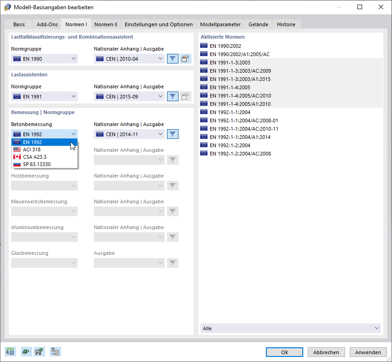Switch to the Basis tab
The width and height of the screenshot is (392, 362).
pos(19,24)
